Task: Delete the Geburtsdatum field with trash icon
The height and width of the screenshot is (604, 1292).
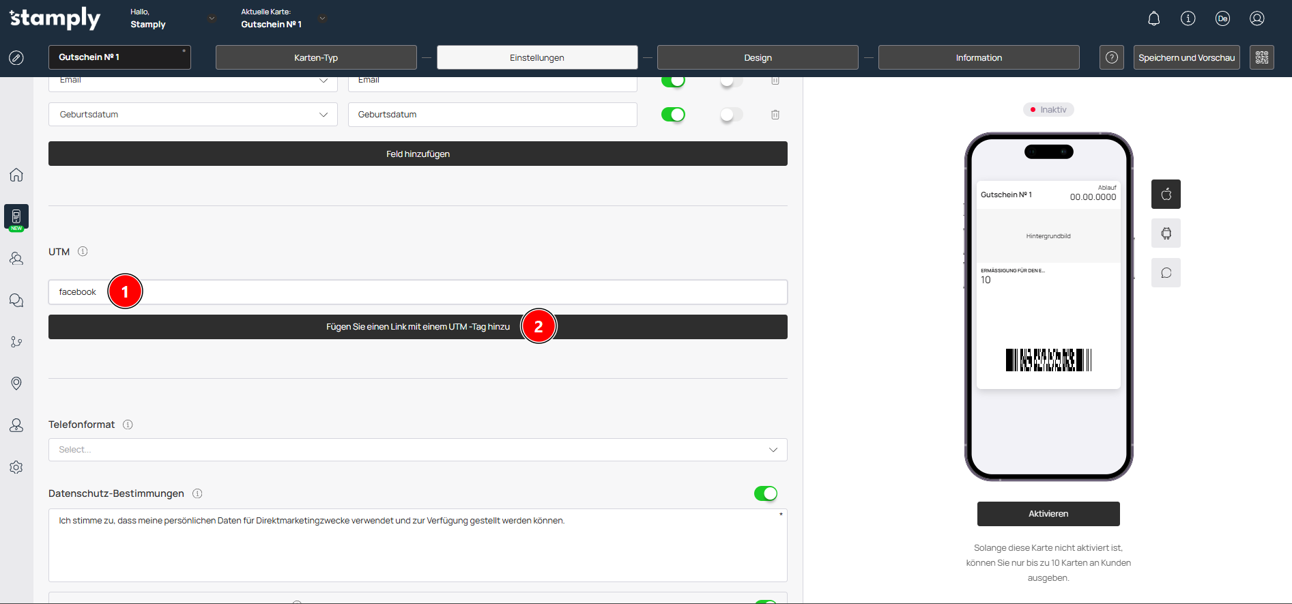Action: [775, 115]
